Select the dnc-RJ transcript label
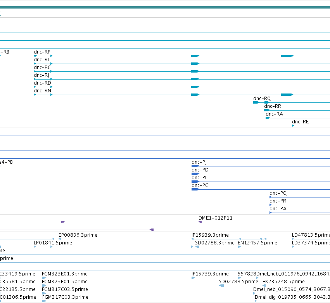 41,75
